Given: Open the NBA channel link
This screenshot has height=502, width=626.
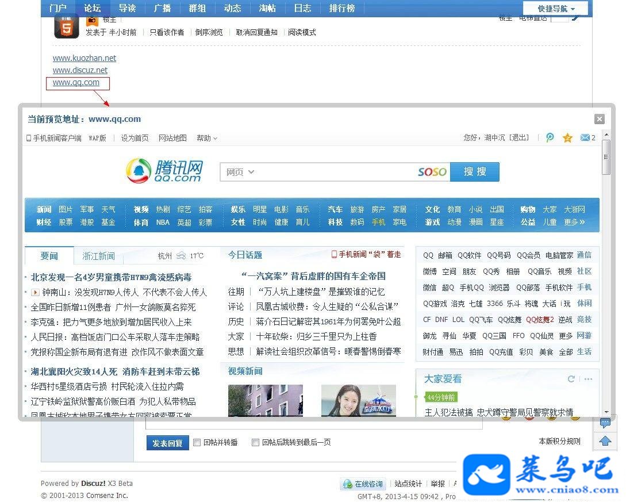Looking at the screenshot, I should pyautogui.click(x=163, y=223).
